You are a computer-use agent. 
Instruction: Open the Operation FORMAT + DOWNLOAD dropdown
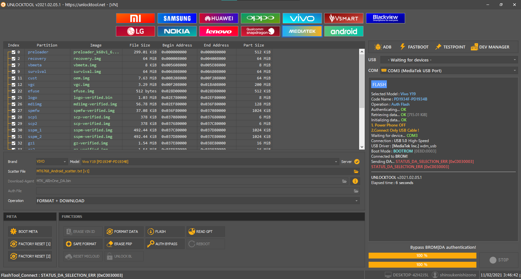pos(198,201)
